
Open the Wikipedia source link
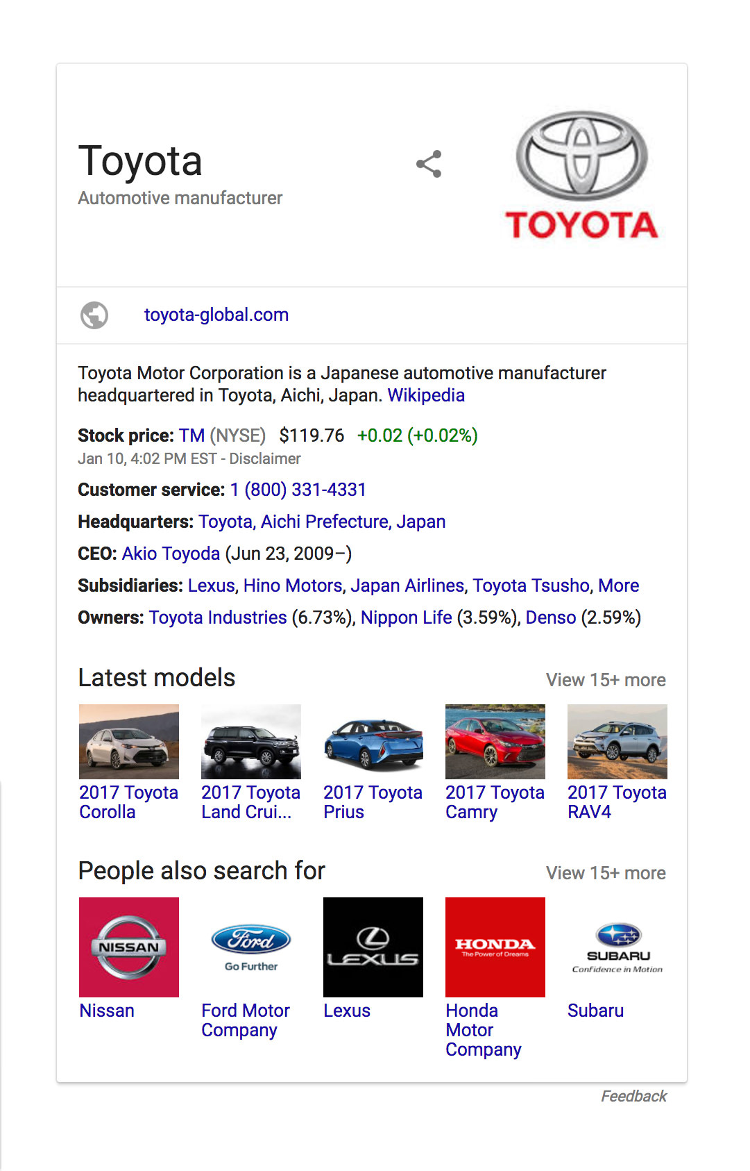[x=426, y=395]
